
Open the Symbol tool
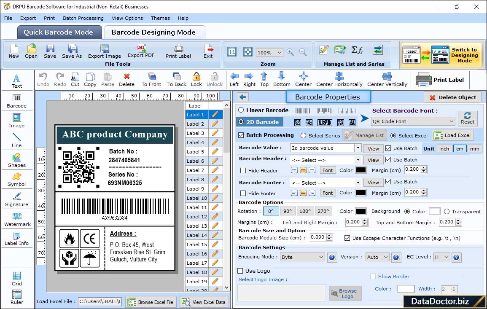tap(17, 180)
